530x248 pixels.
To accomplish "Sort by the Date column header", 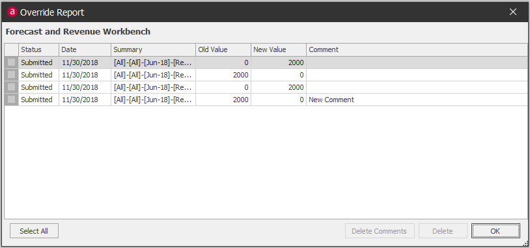I will tap(85, 49).
